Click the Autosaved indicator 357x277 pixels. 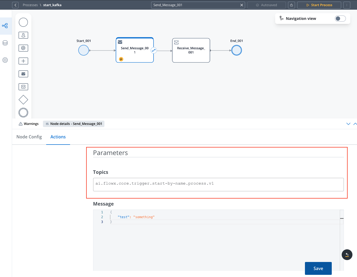(267, 5)
